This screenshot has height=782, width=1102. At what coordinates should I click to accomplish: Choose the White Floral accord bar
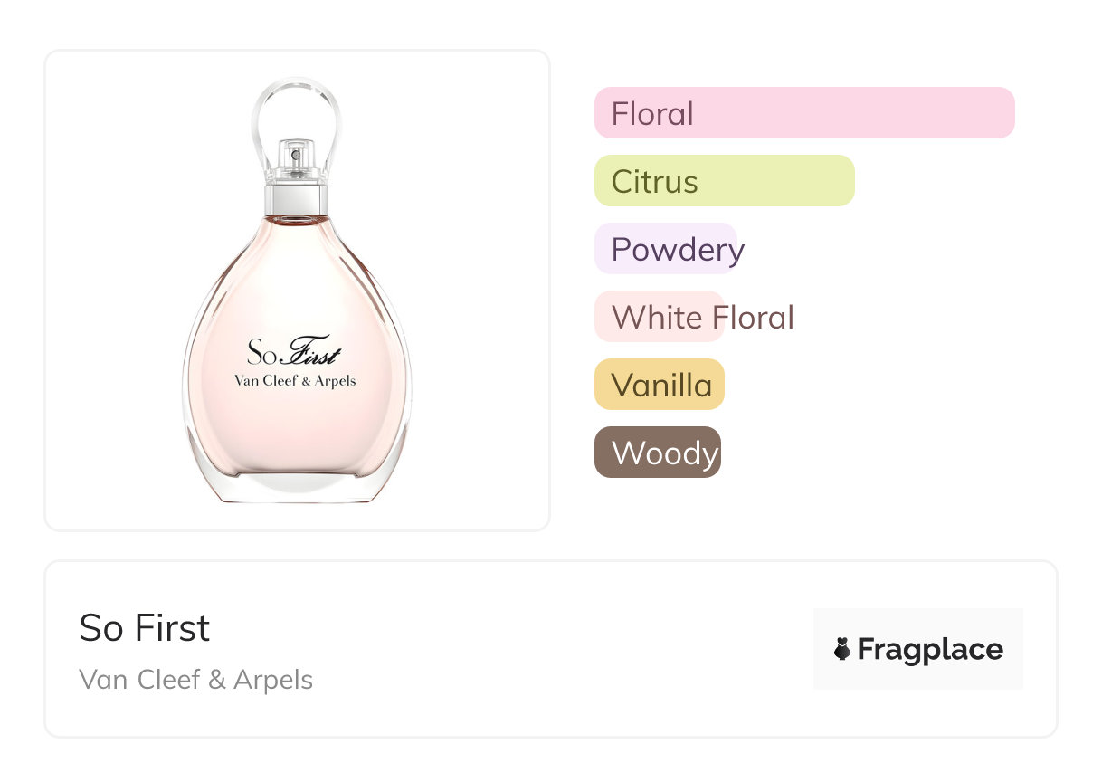click(660, 317)
